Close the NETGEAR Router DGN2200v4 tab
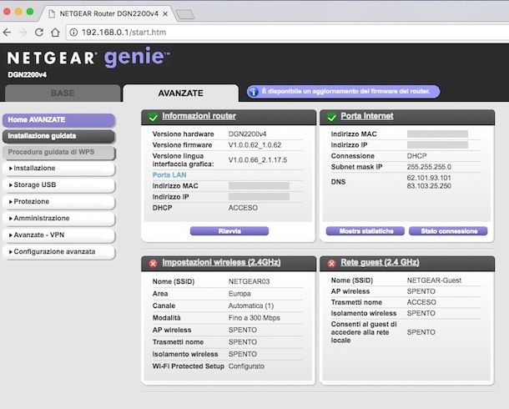 point(165,14)
